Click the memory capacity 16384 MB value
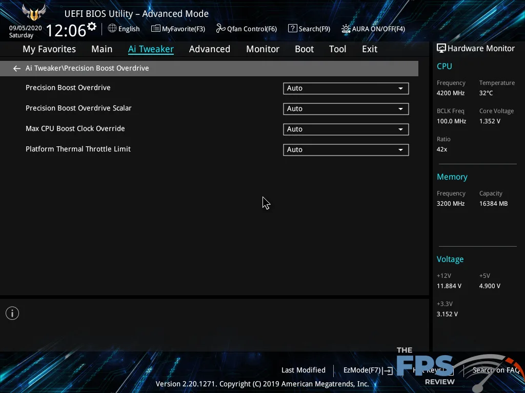525x393 pixels. pyautogui.click(x=494, y=204)
